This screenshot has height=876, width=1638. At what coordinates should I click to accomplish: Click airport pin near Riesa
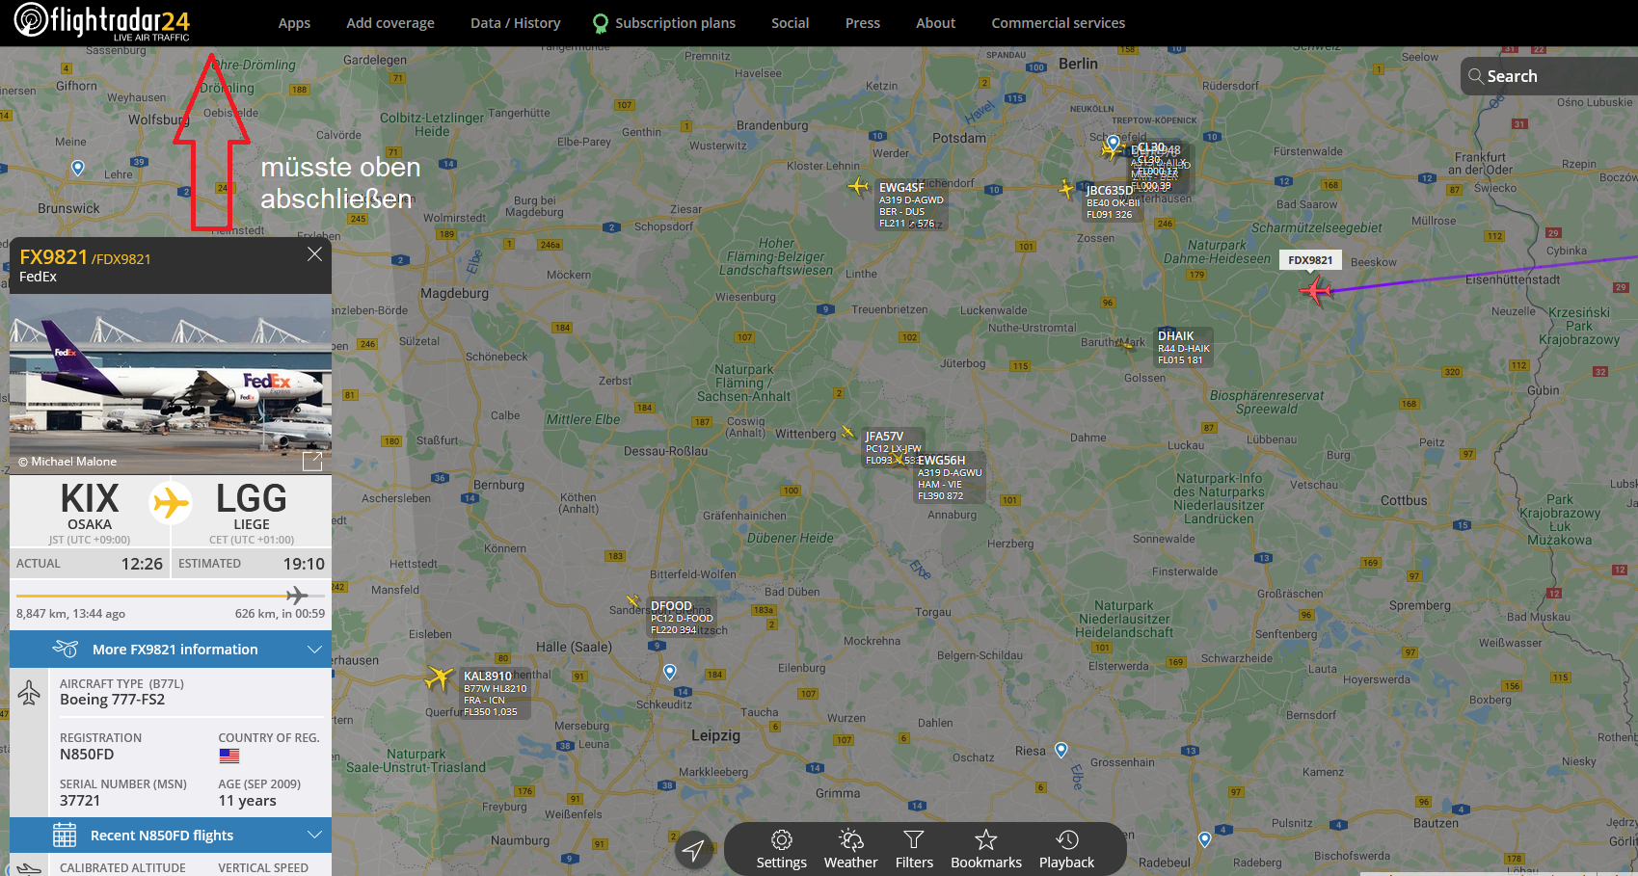(1061, 751)
